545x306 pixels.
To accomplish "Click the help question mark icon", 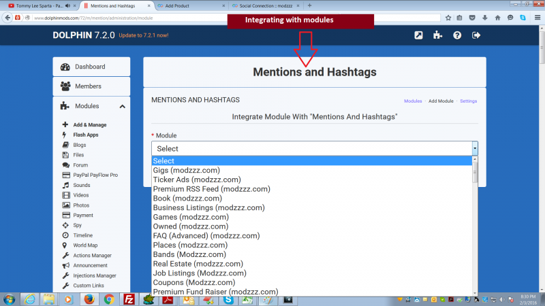I will click(x=457, y=35).
